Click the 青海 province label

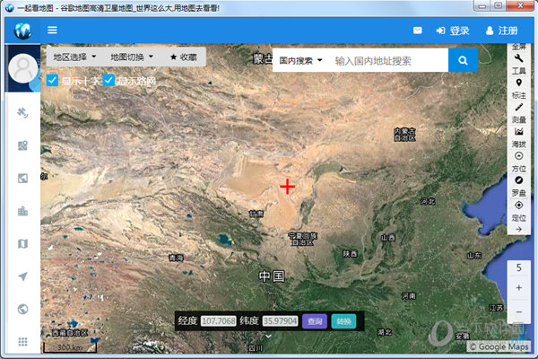pos(177,258)
